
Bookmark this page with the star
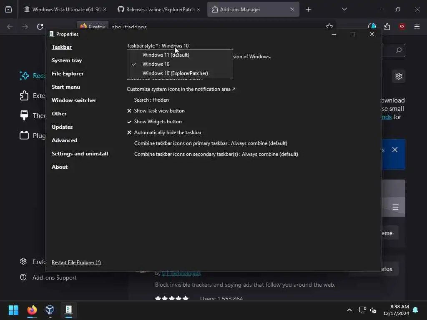(329, 26)
